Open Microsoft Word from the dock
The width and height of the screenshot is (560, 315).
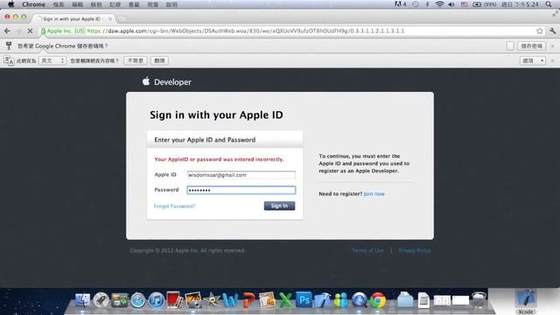[x=230, y=300]
